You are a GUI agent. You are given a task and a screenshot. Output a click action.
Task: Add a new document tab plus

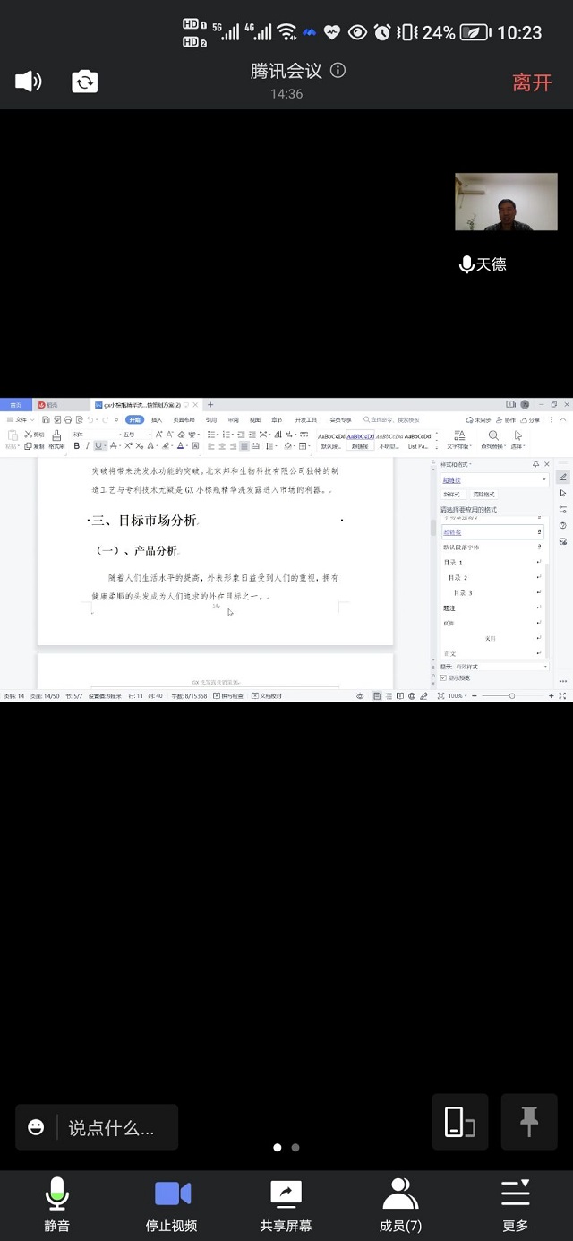coord(210,405)
